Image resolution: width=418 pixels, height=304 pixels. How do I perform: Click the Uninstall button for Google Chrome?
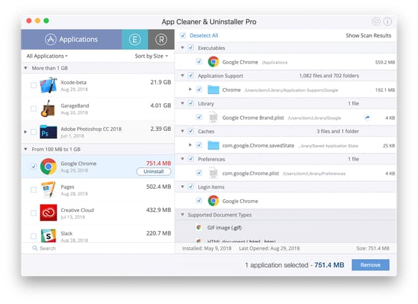point(153,172)
